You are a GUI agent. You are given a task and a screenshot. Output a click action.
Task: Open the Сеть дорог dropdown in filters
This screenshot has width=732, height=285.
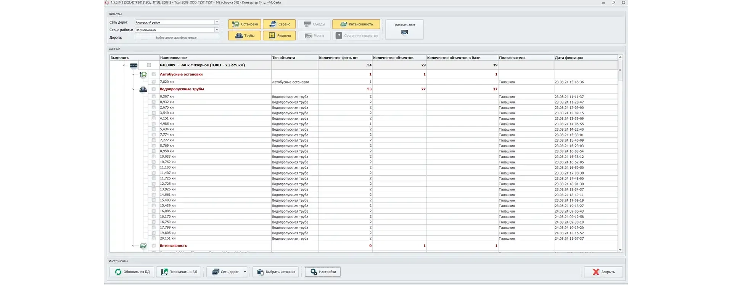pyautogui.click(x=217, y=22)
